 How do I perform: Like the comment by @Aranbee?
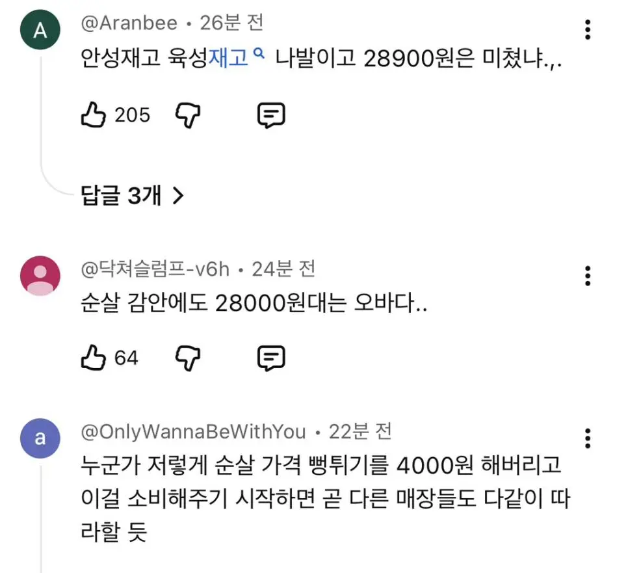pyautogui.click(x=94, y=115)
